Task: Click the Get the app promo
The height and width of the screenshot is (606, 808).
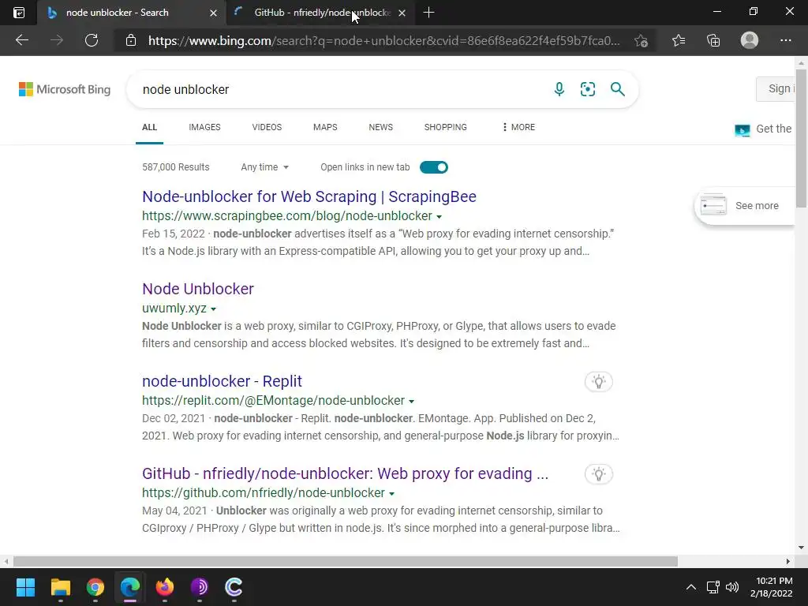Action: pos(763,129)
